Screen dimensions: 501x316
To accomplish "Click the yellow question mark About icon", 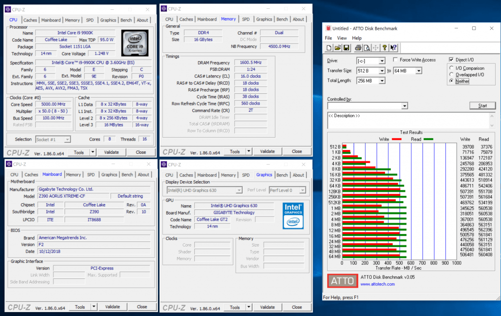I will coord(385,48).
